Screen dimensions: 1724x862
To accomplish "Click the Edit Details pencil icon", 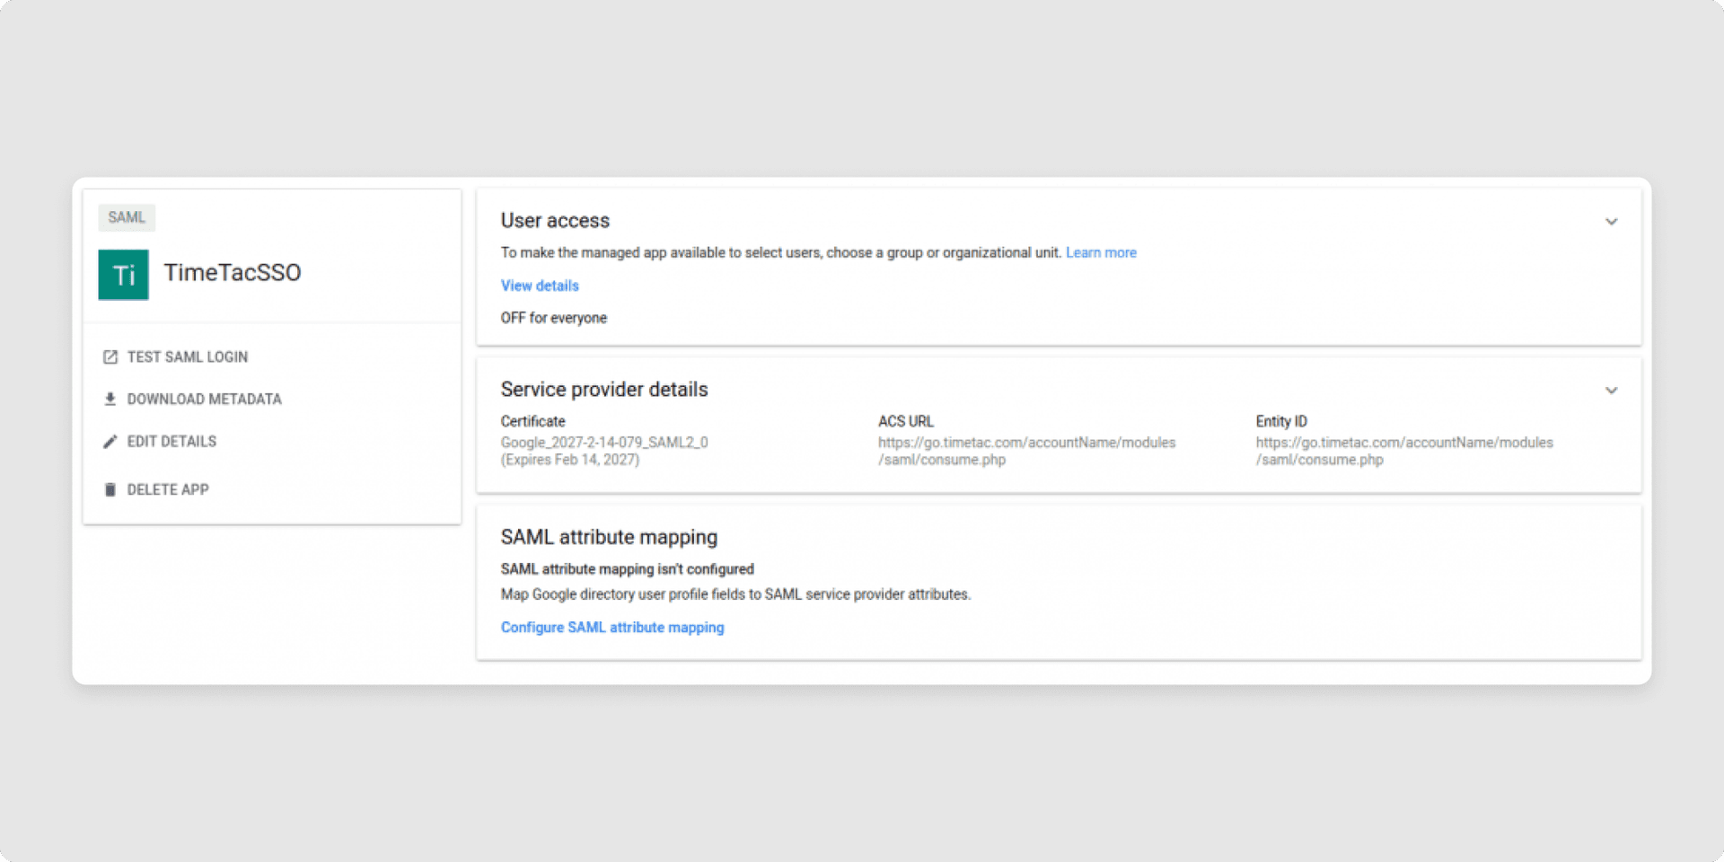I will 110,441.
